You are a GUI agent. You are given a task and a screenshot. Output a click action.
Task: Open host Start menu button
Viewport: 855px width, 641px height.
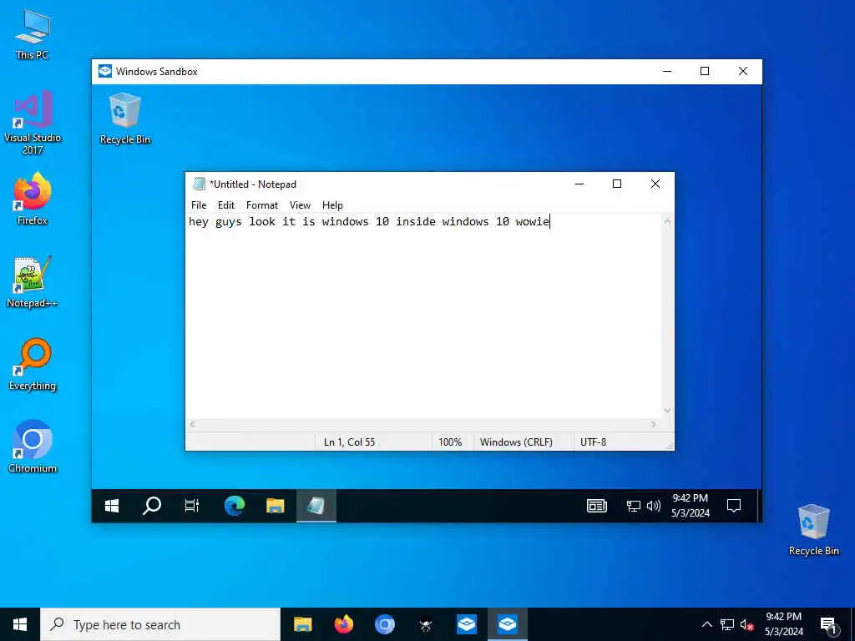click(20, 624)
